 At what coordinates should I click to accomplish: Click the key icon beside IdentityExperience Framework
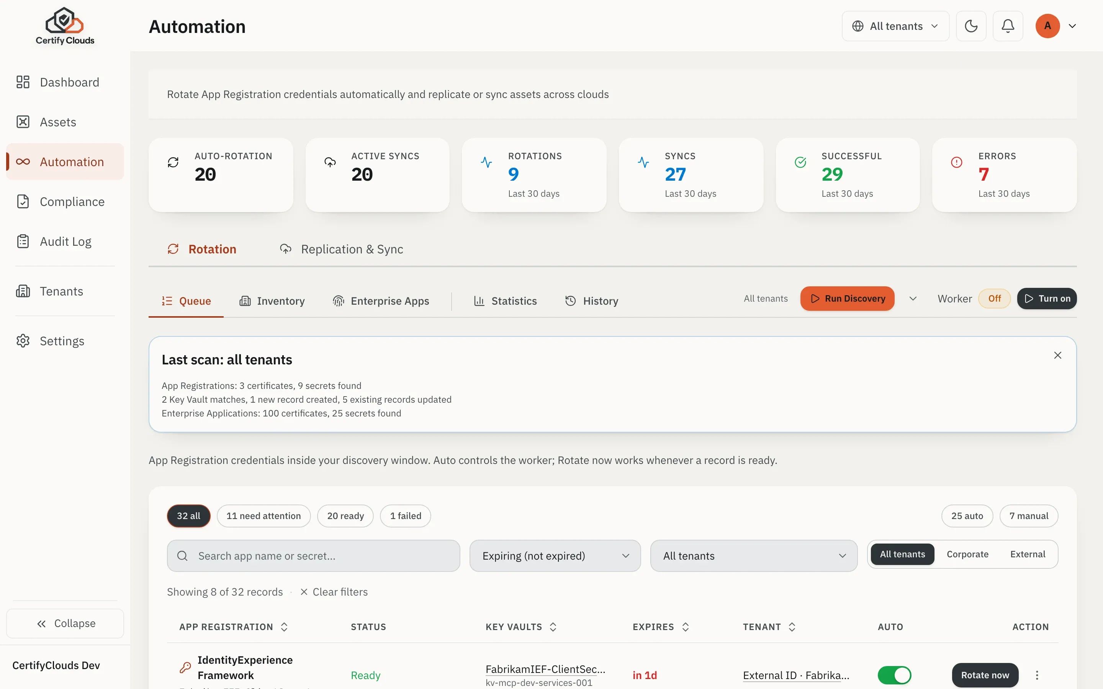coord(185,668)
